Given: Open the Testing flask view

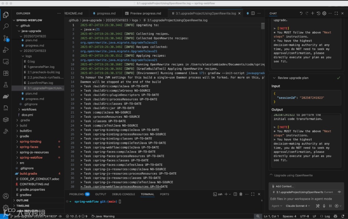Looking at the screenshot, I should click(6, 85).
